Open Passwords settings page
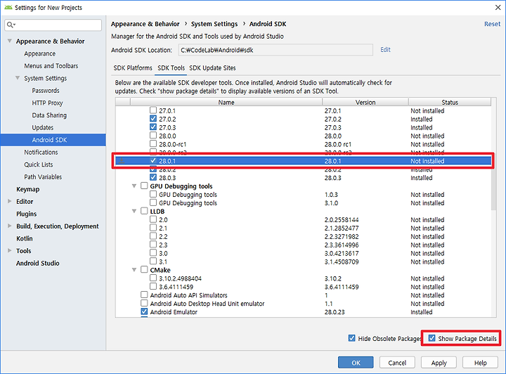 coord(46,91)
